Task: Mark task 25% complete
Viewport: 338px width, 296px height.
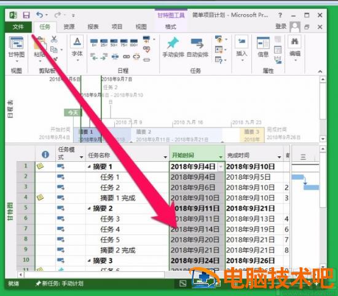Action: pyautogui.click(x=104, y=42)
